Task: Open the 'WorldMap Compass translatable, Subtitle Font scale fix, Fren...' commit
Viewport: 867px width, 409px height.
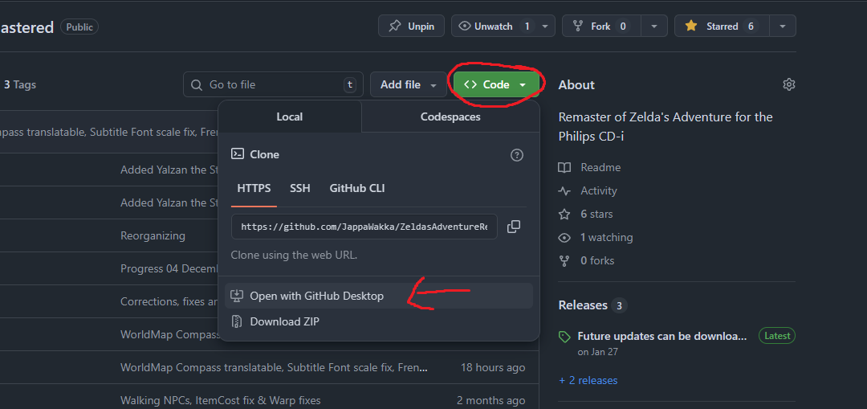Action: point(274,367)
